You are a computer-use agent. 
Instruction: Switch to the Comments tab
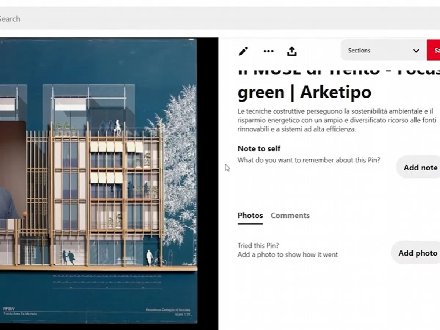[x=290, y=216]
